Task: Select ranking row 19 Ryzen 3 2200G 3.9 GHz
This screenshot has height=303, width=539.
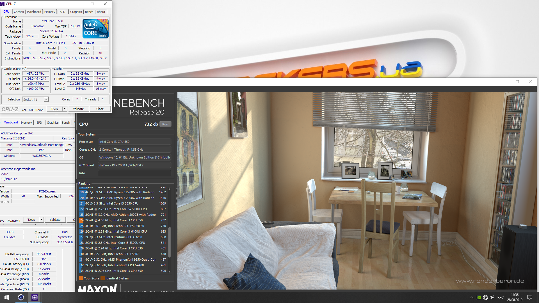Action: click(x=123, y=192)
